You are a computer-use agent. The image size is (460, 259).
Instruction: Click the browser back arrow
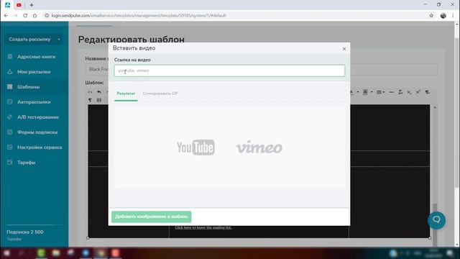tap(6, 16)
